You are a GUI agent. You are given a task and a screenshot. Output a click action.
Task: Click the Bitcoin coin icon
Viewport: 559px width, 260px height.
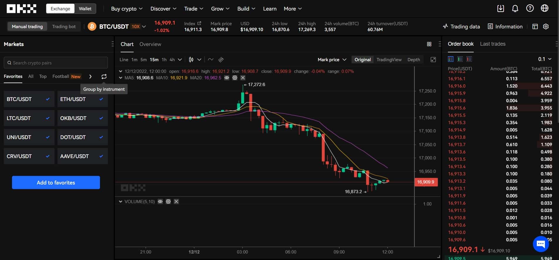coord(92,27)
